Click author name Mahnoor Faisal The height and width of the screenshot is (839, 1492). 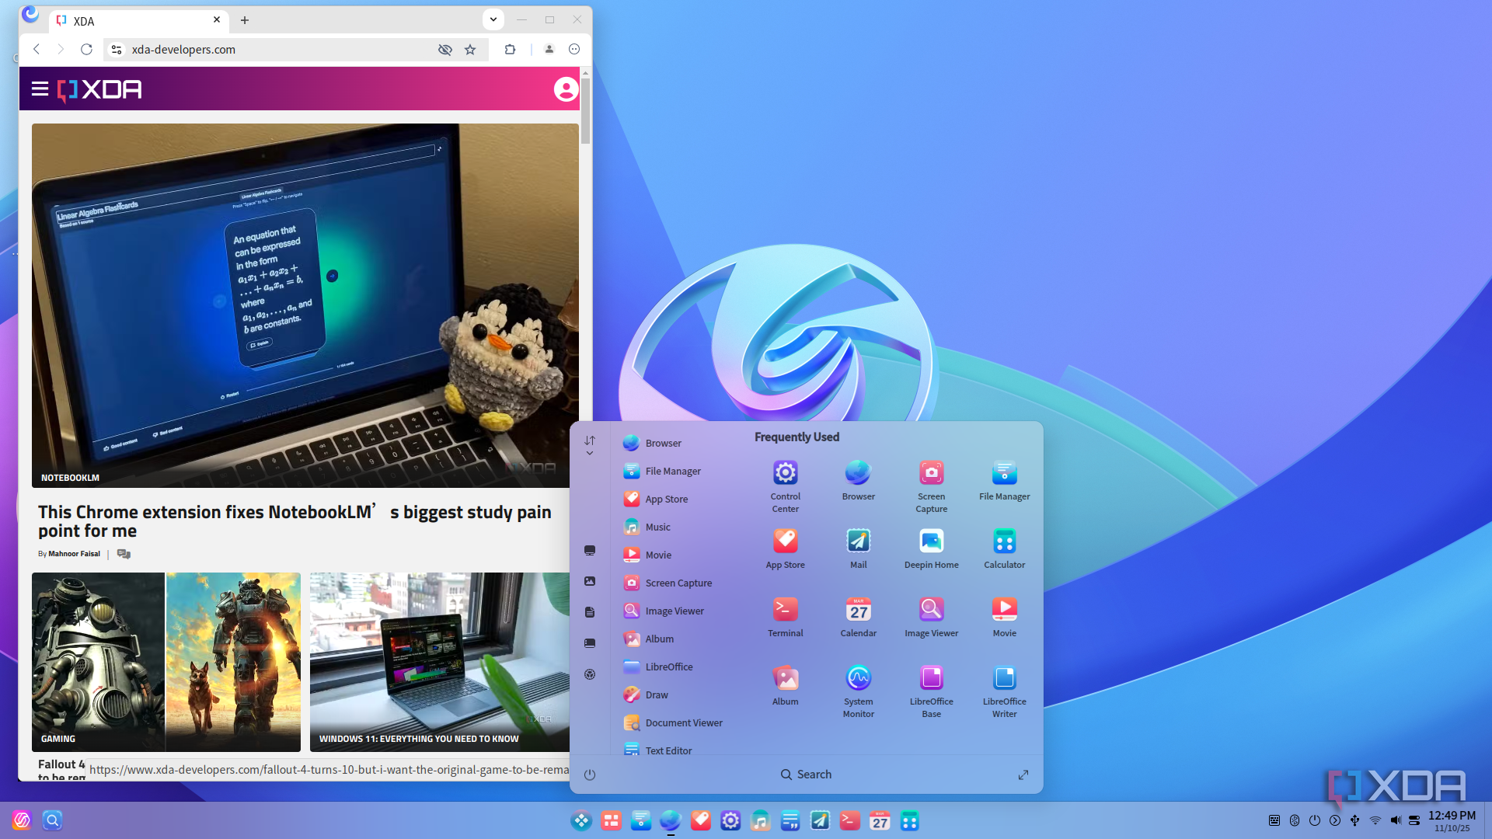click(x=74, y=554)
